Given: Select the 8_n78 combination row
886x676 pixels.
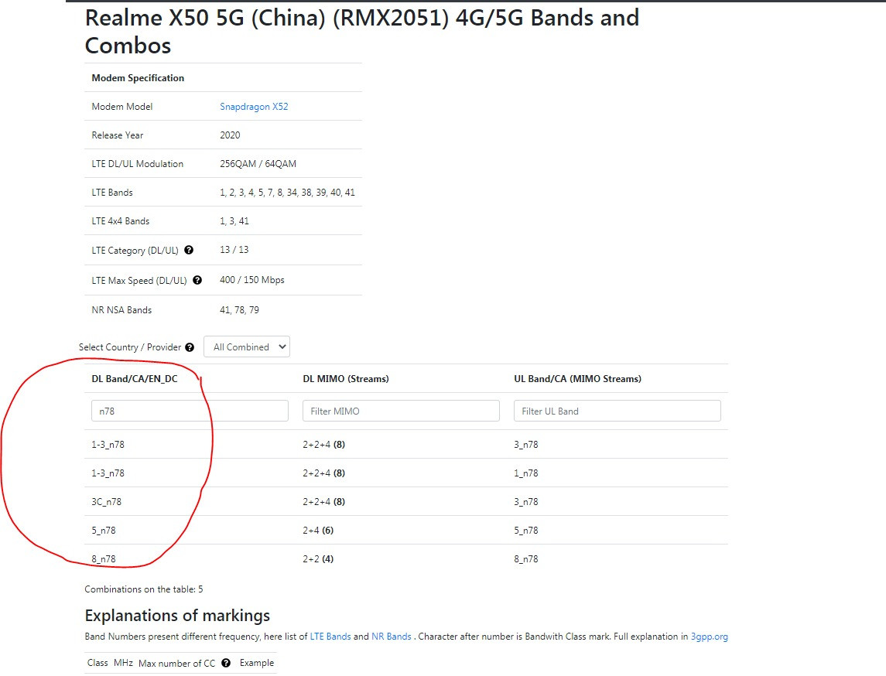Looking at the screenshot, I should 406,558.
